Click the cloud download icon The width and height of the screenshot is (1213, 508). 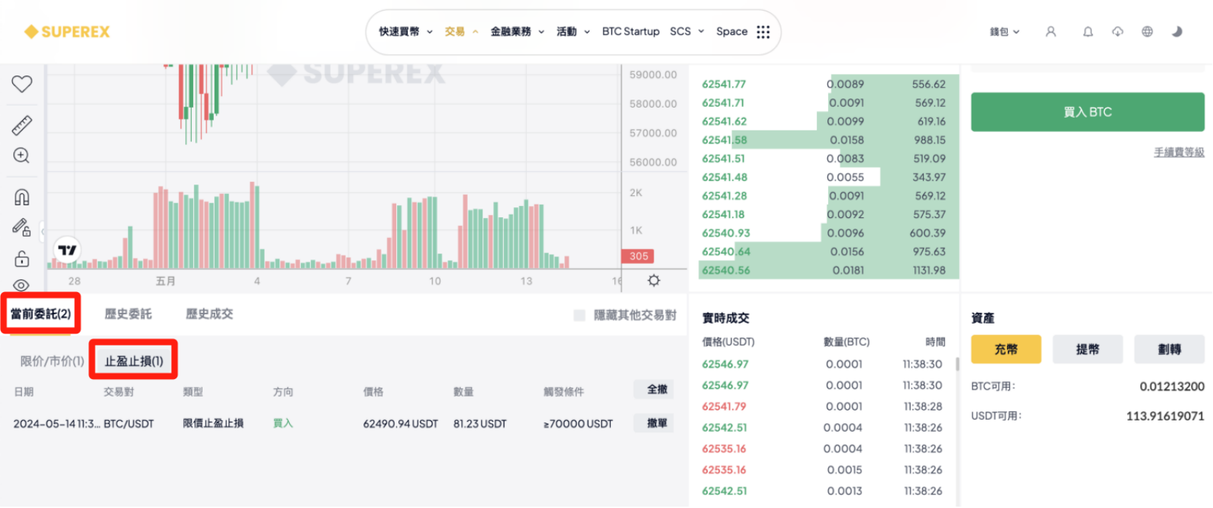(1117, 31)
